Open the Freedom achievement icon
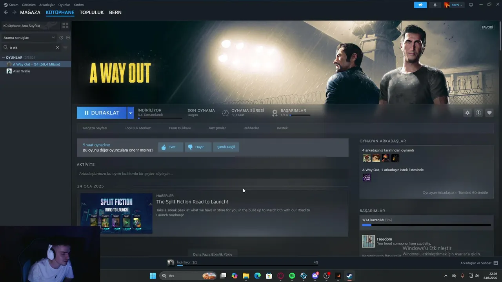The width and height of the screenshot is (502, 282). point(368,241)
